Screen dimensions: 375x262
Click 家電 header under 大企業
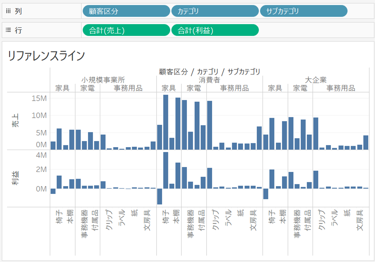click(300, 88)
